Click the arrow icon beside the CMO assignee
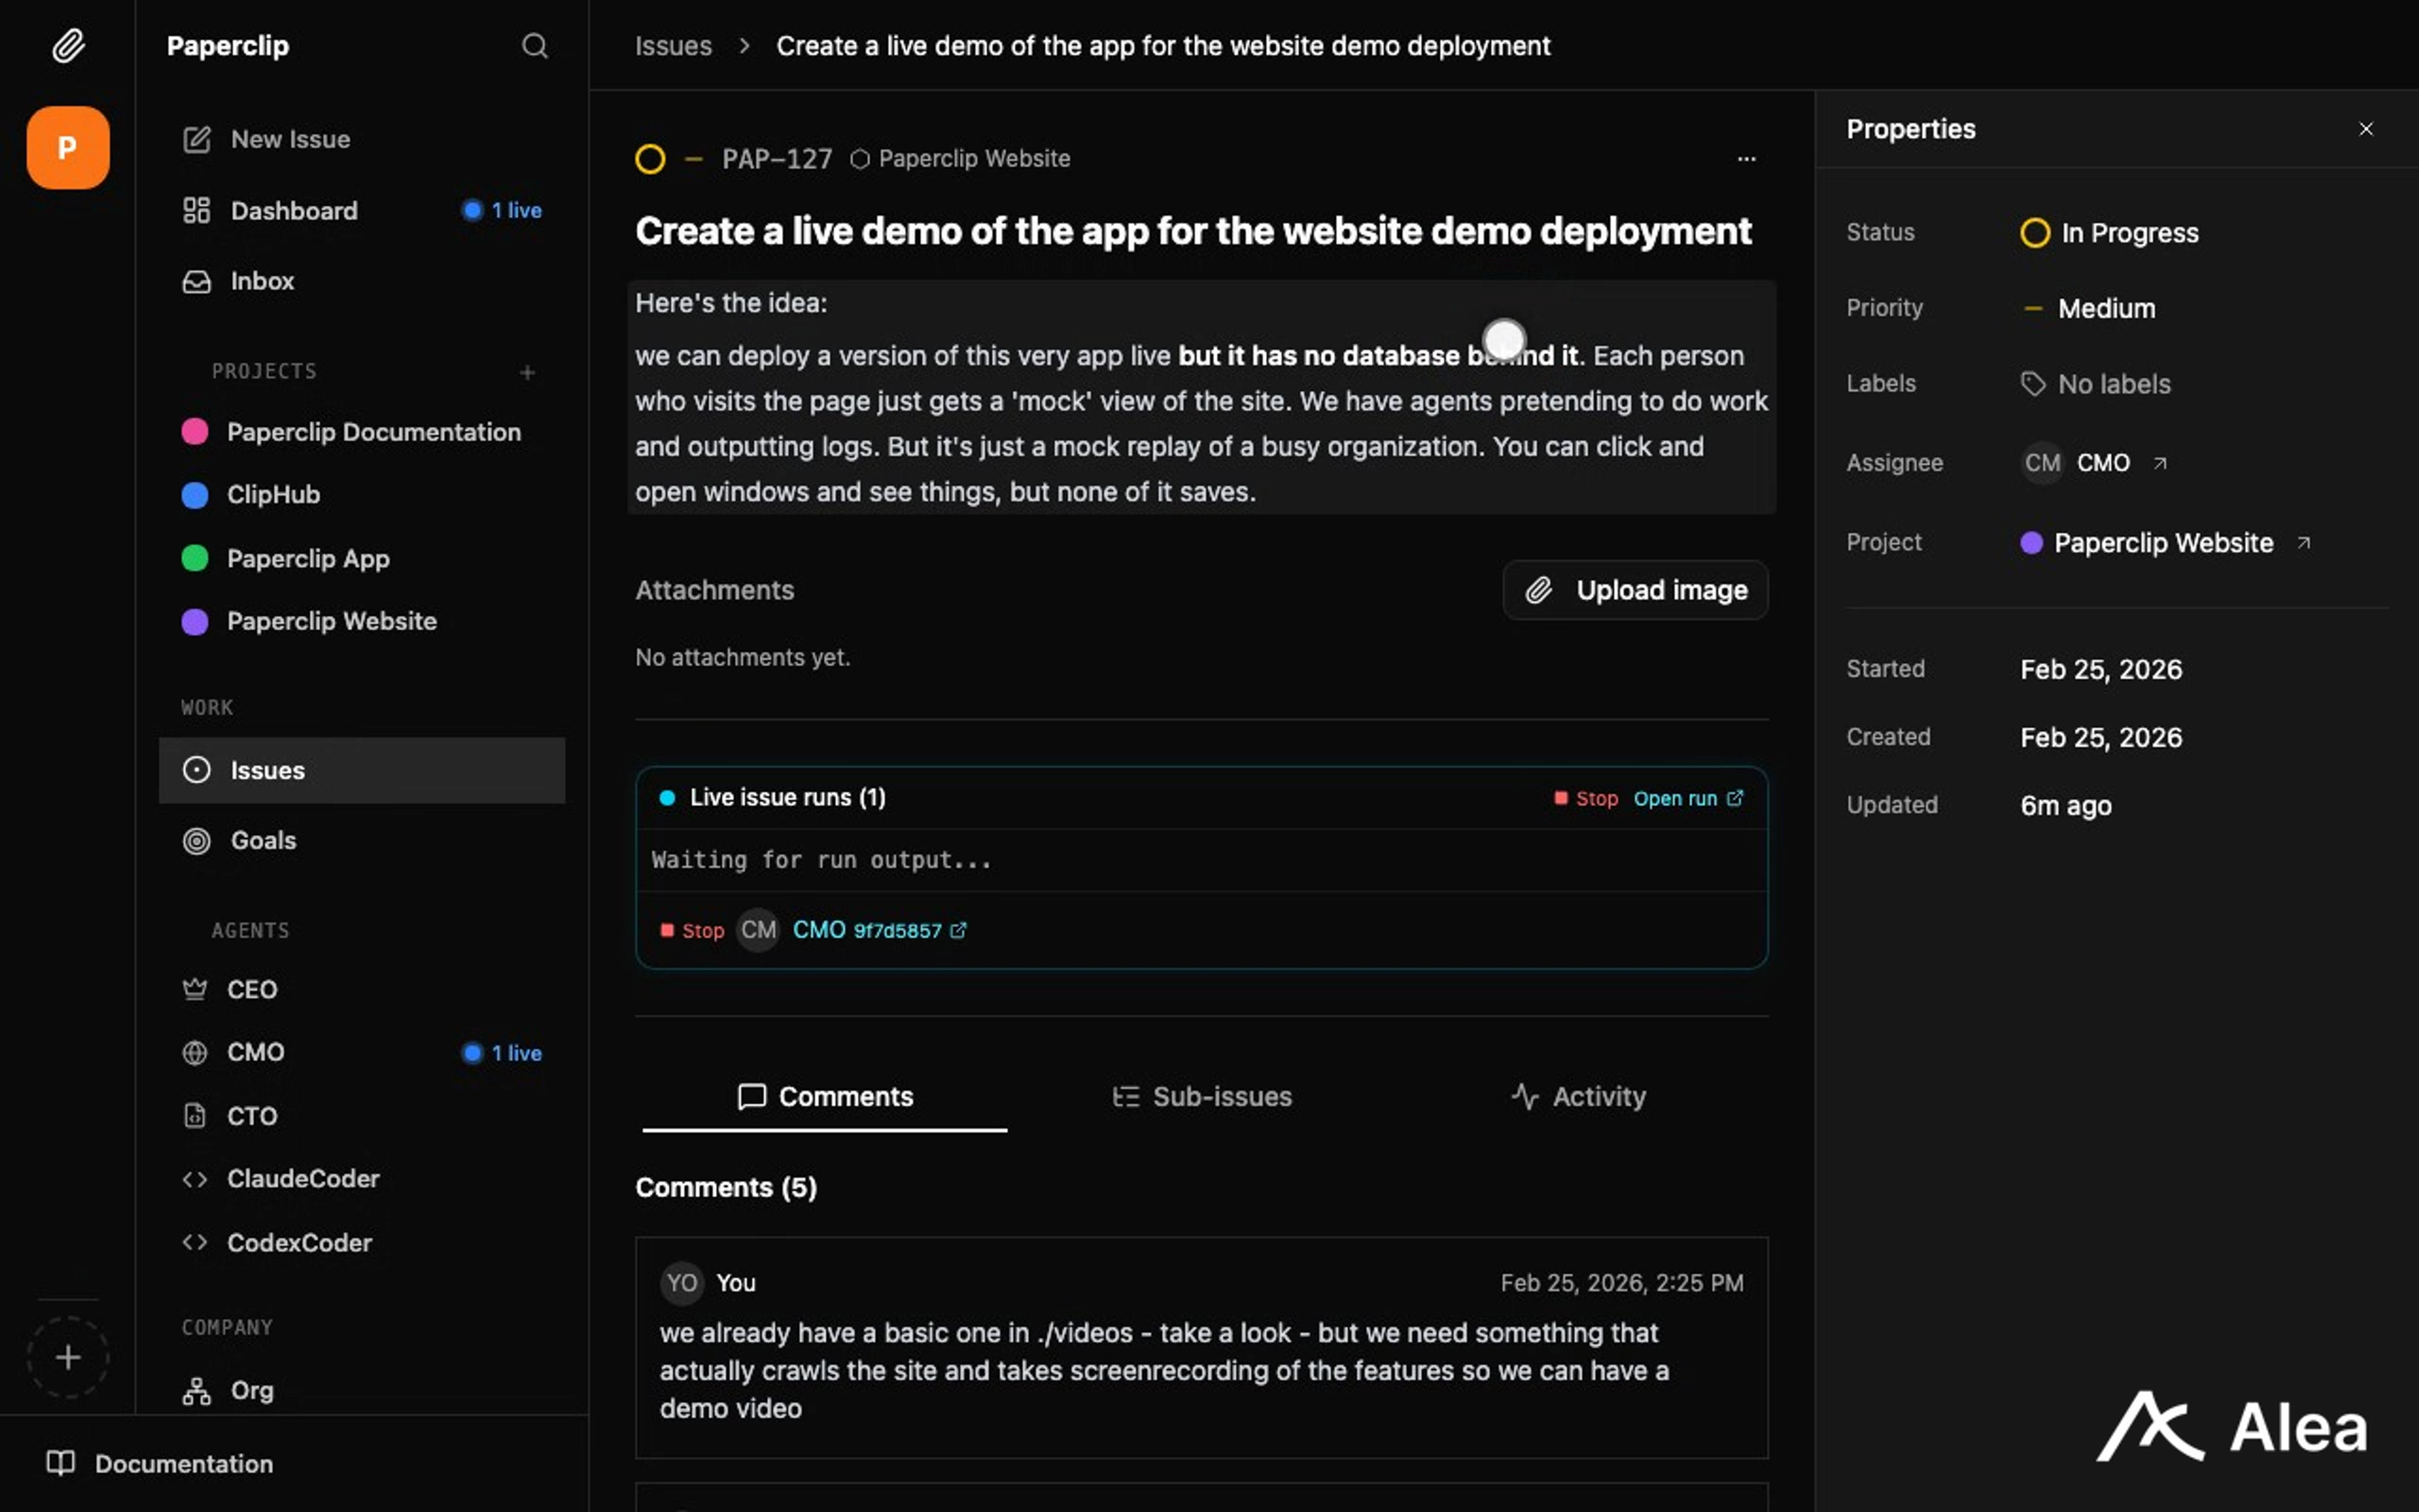 coord(2160,463)
